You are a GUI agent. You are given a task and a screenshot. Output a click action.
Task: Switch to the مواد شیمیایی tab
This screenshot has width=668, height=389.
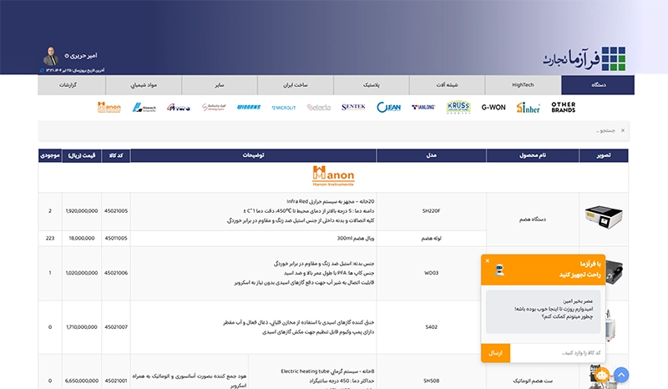[x=144, y=85]
